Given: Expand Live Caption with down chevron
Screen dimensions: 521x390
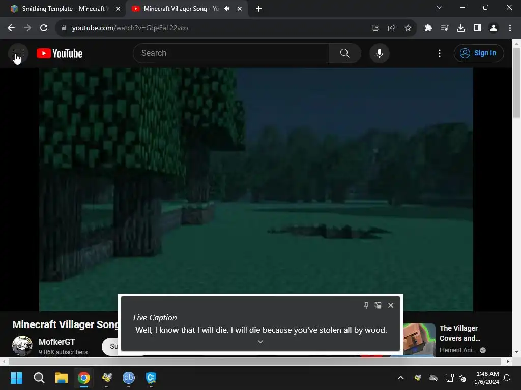Looking at the screenshot, I should pyautogui.click(x=260, y=342).
